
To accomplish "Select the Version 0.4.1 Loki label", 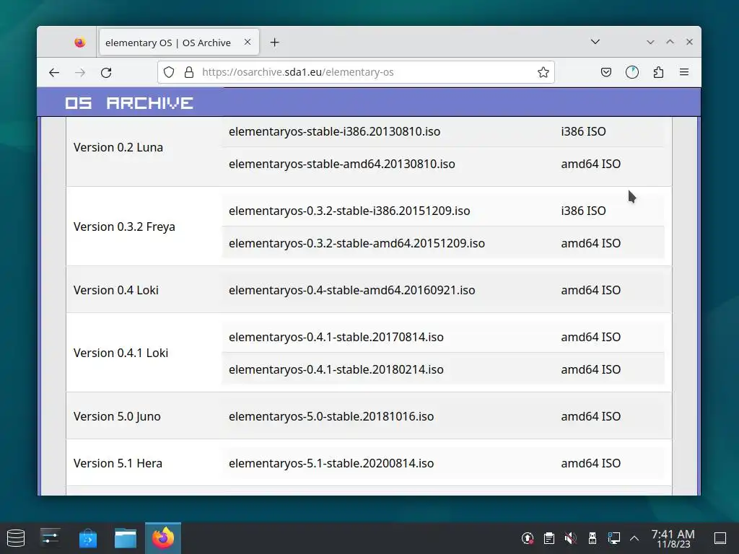I will click(x=121, y=353).
